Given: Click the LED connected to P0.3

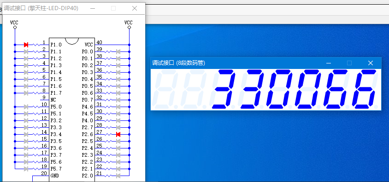Looking at the screenshot, I should point(118,73).
